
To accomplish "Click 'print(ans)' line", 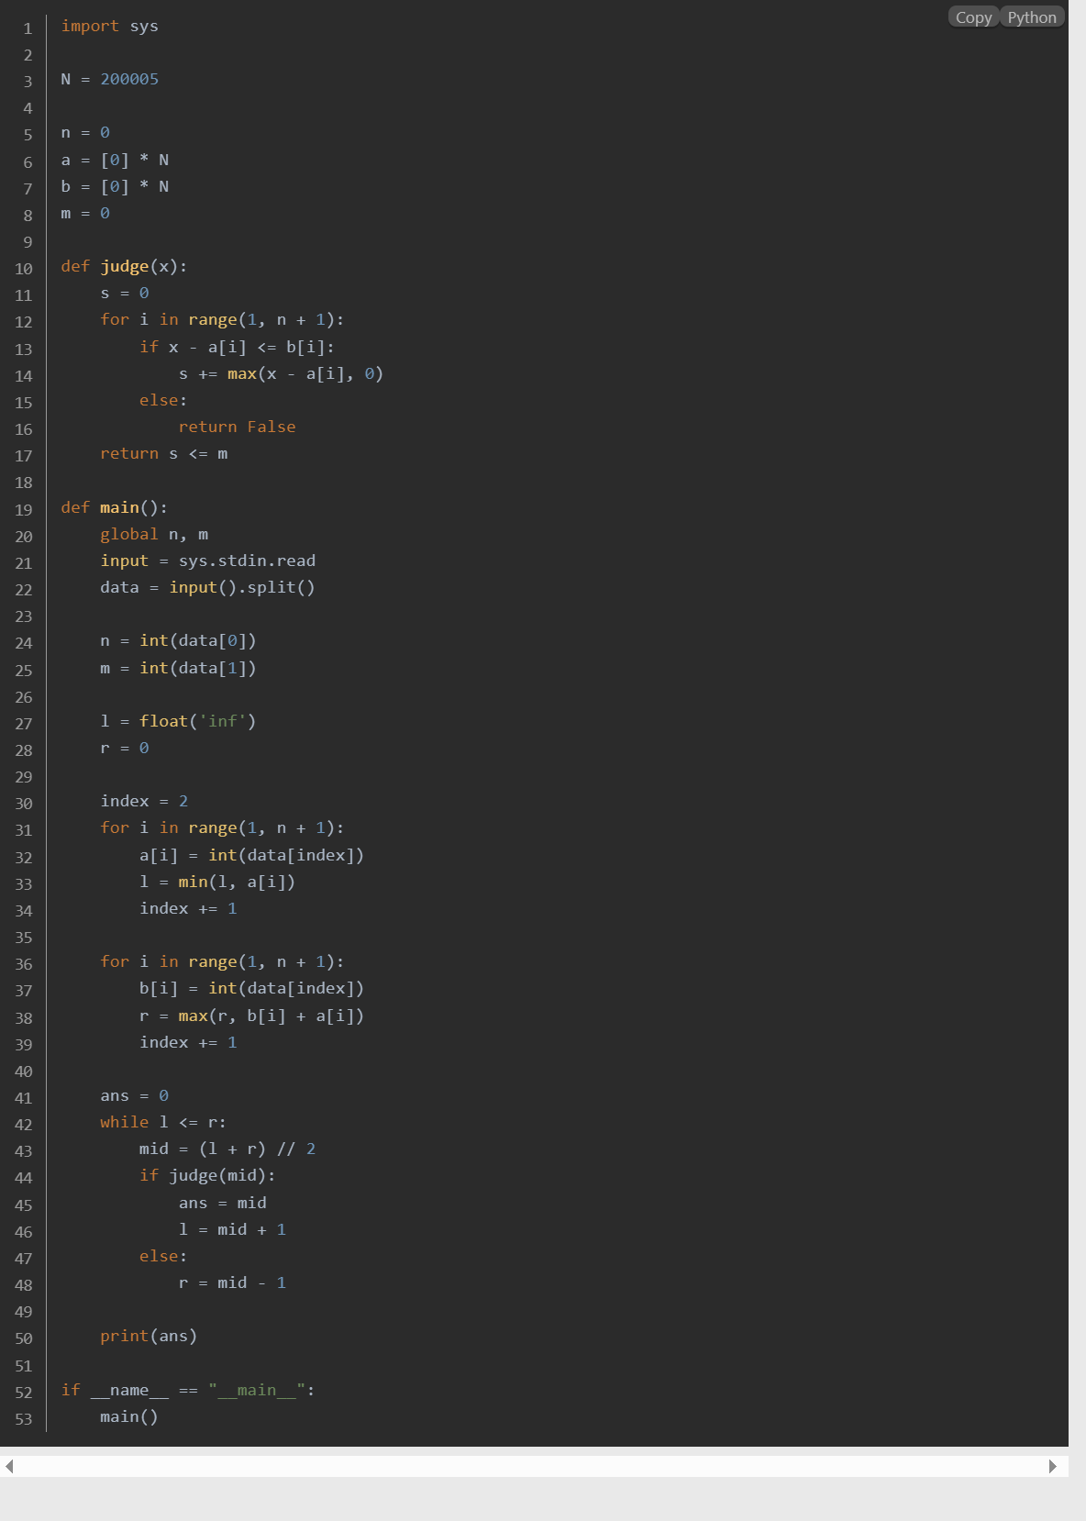I will click(x=149, y=1336).
